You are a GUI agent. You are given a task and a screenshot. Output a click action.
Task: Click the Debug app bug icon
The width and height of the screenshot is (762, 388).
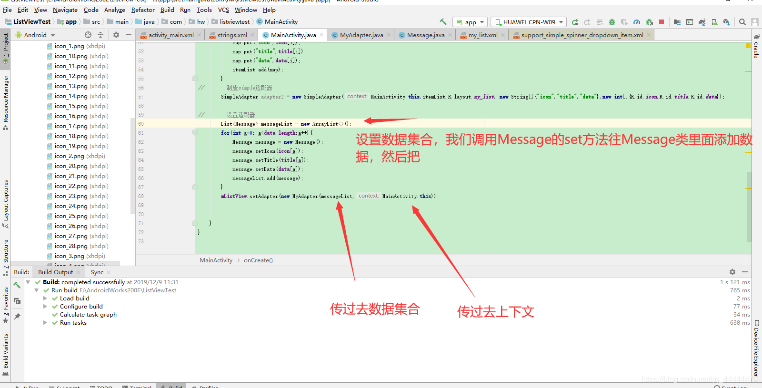coord(612,22)
